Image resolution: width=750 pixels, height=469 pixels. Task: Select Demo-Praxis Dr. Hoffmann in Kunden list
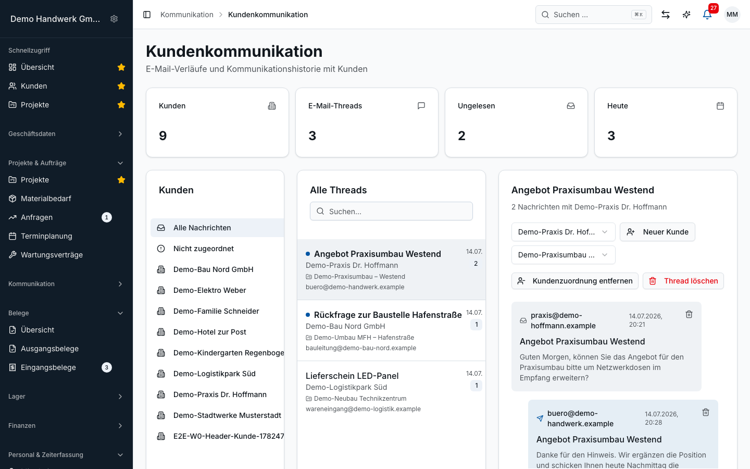pyautogui.click(x=217, y=394)
